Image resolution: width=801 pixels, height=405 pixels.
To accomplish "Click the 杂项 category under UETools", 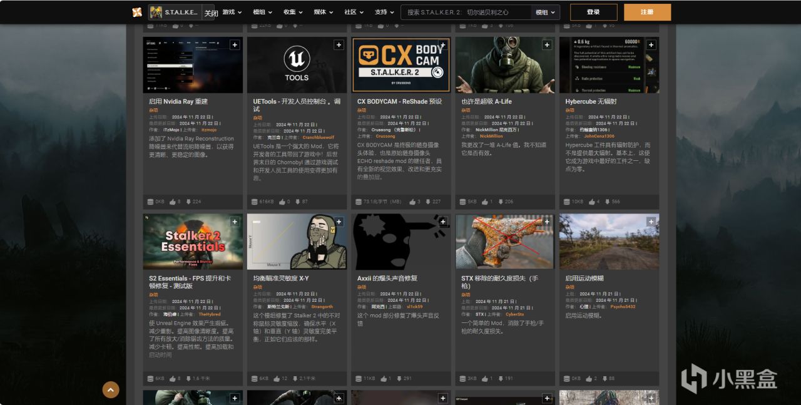I will 257,118.
